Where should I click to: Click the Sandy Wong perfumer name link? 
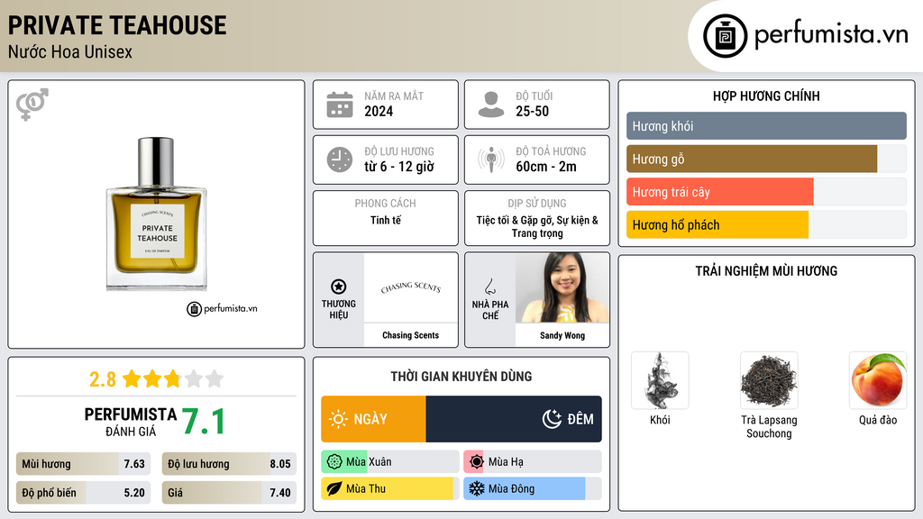pos(562,335)
